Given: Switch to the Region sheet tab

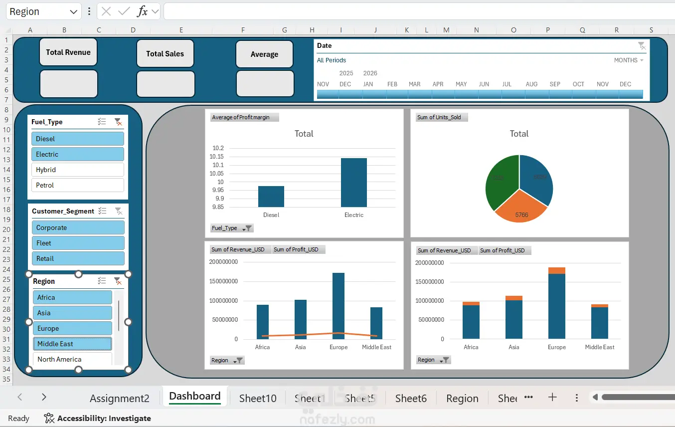Looking at the screenshot, I should (462, 398).
